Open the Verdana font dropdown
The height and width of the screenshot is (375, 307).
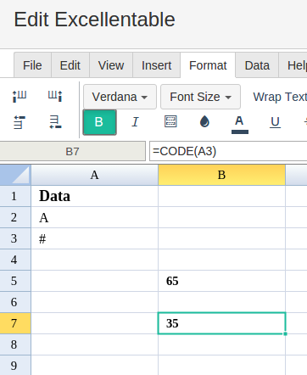pyautogui.click(x=120, y=97)
